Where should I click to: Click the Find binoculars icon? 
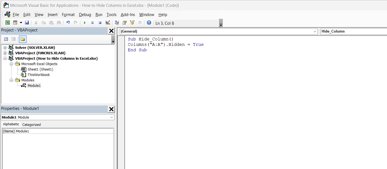click(x=59, y=23)
